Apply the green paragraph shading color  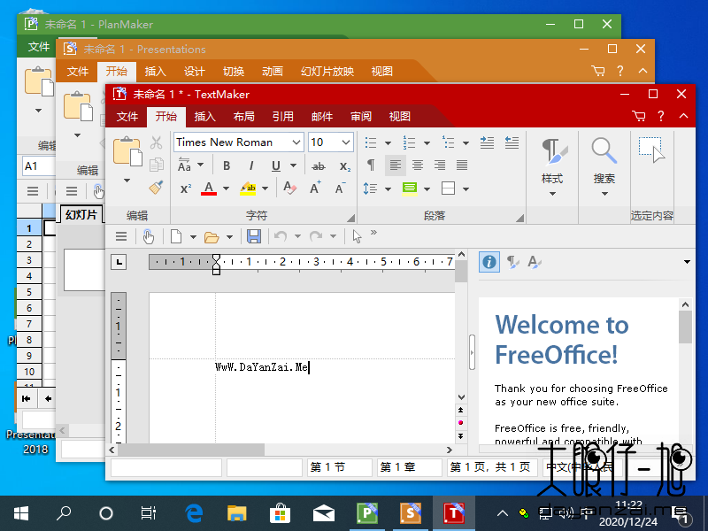coord(410,188)
